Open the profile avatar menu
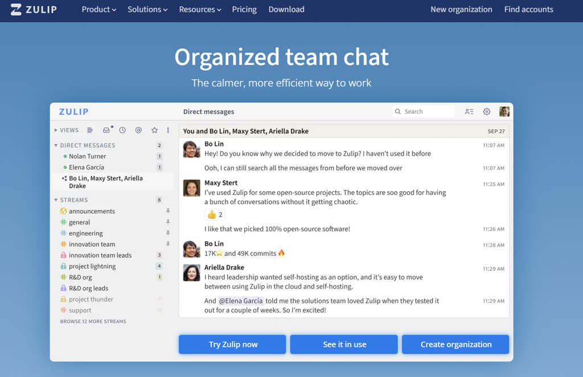Viewport: 583px width, 377px height. click(x=504, y=111)
